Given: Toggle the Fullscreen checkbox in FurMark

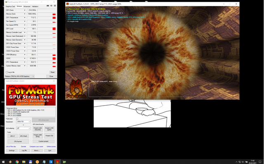Looking at the screenshot, I should click(17, 119).
